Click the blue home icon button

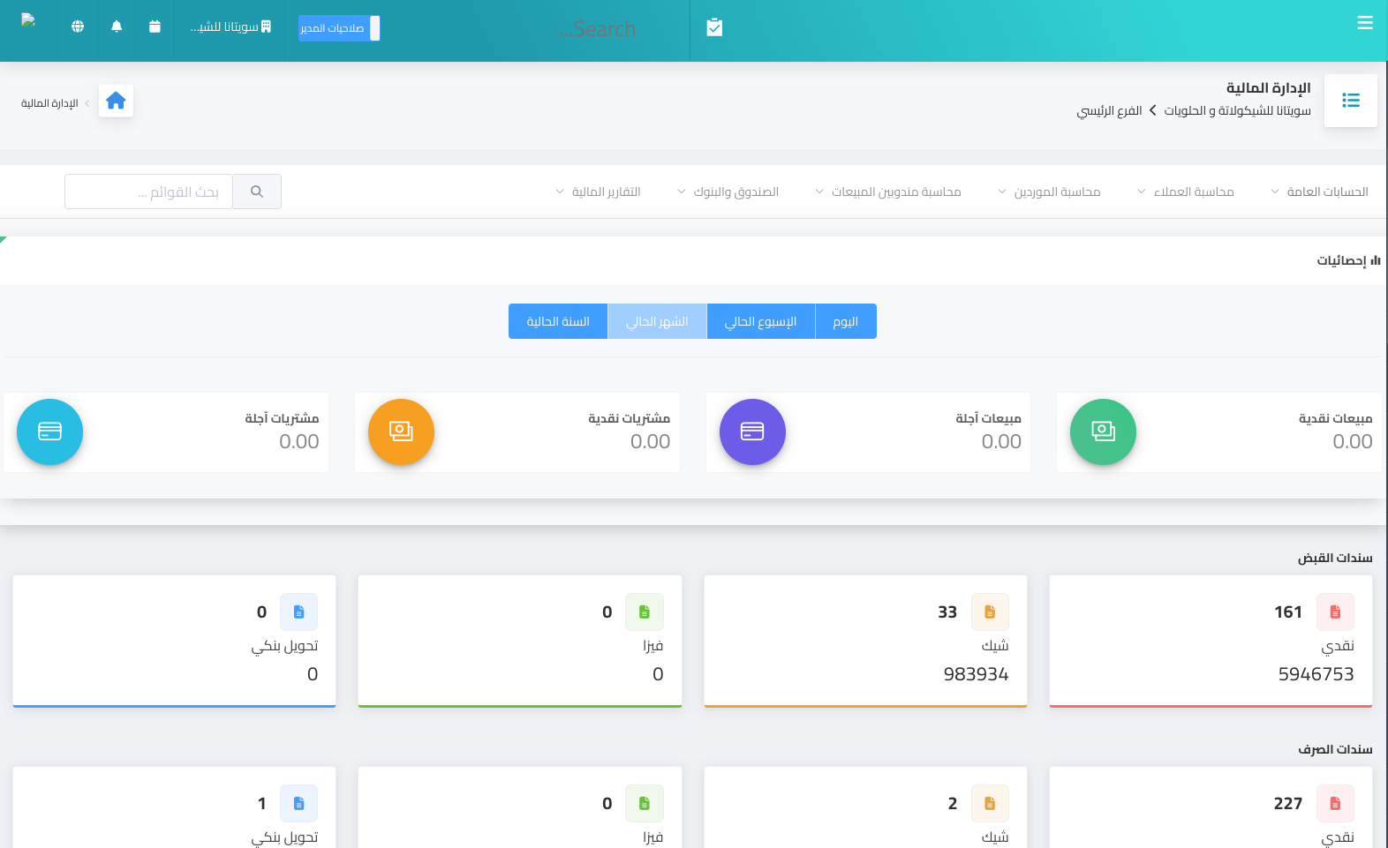[116, 101]
